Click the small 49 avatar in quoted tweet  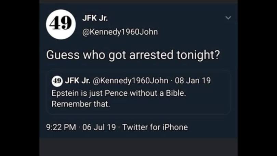click(x=56, y=81)
